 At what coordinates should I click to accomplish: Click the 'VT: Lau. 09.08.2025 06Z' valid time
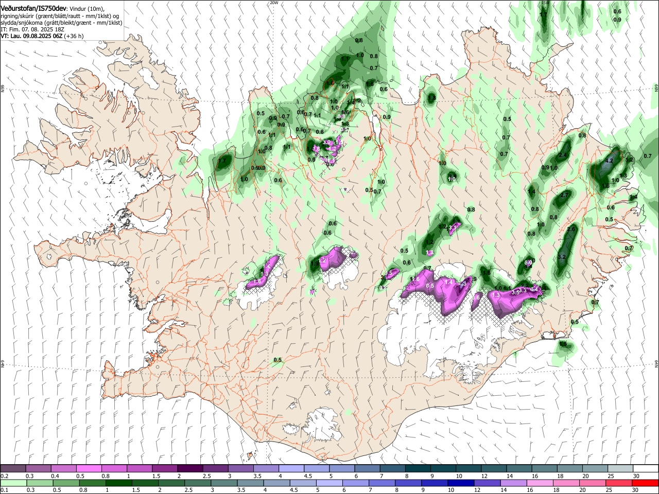[x=31, y=37]
